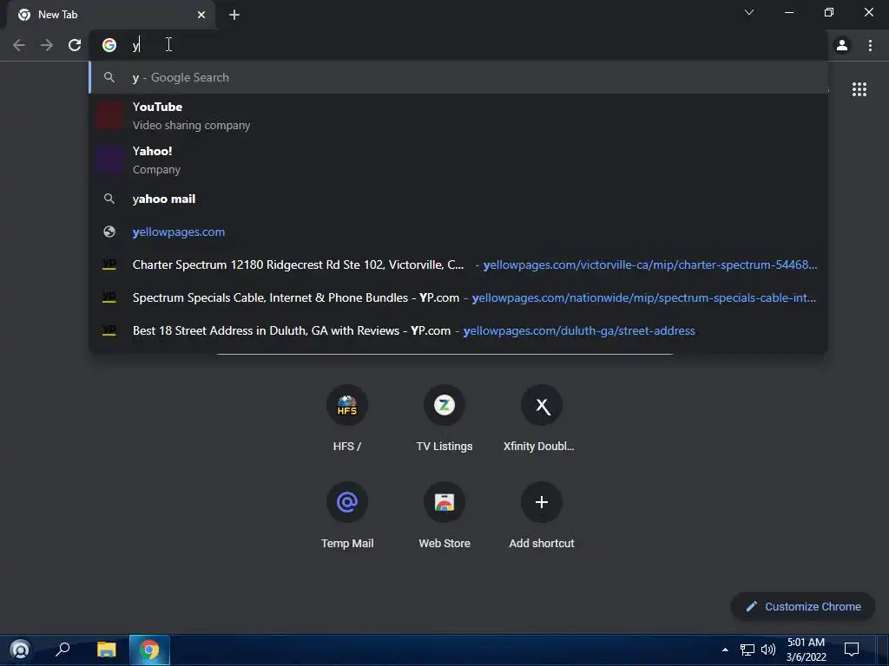The width and height of the screenshot is (889, 666).
Task: Click the magnifier icon beside yahoo mail
Action: click(109, 199)
